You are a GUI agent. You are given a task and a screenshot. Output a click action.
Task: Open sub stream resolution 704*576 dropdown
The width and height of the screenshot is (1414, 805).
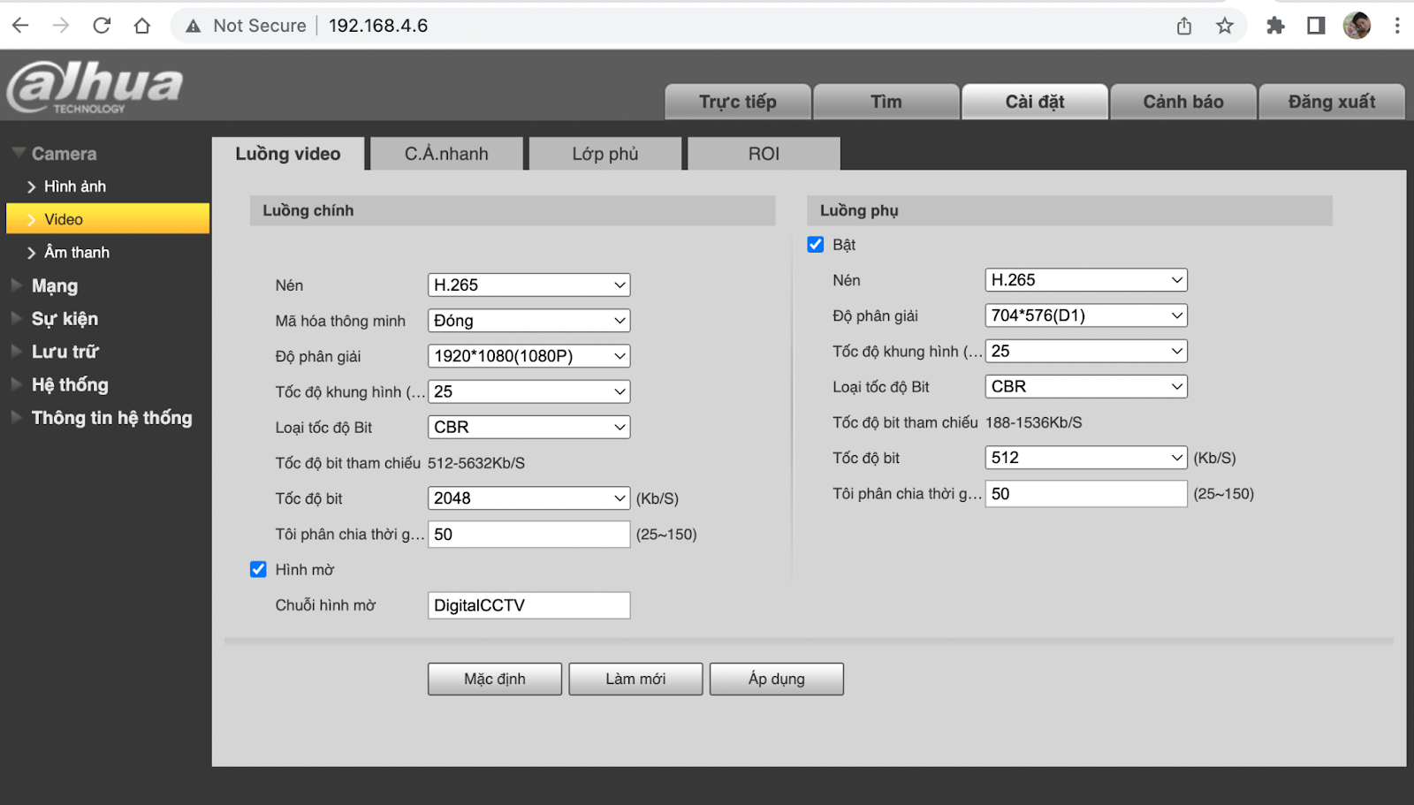click(1086, 315)
